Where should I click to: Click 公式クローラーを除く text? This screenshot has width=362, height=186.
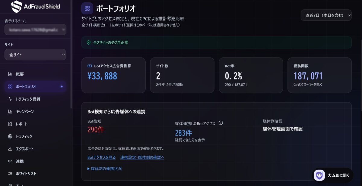[308, 85]
